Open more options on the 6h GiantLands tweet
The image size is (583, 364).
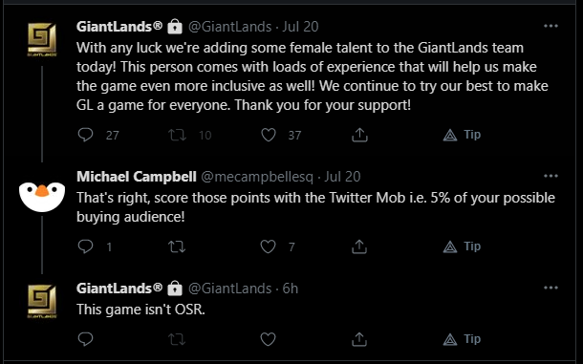point(551,288)
